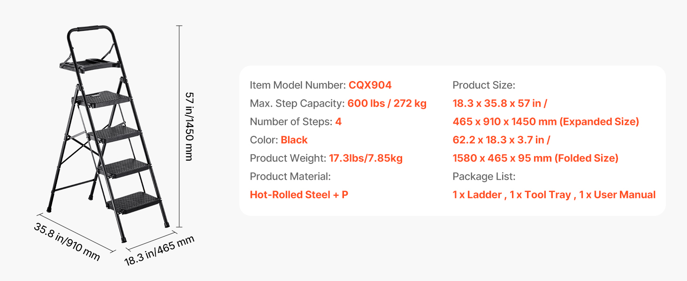Click the Package List heading

tap(484, 177)
